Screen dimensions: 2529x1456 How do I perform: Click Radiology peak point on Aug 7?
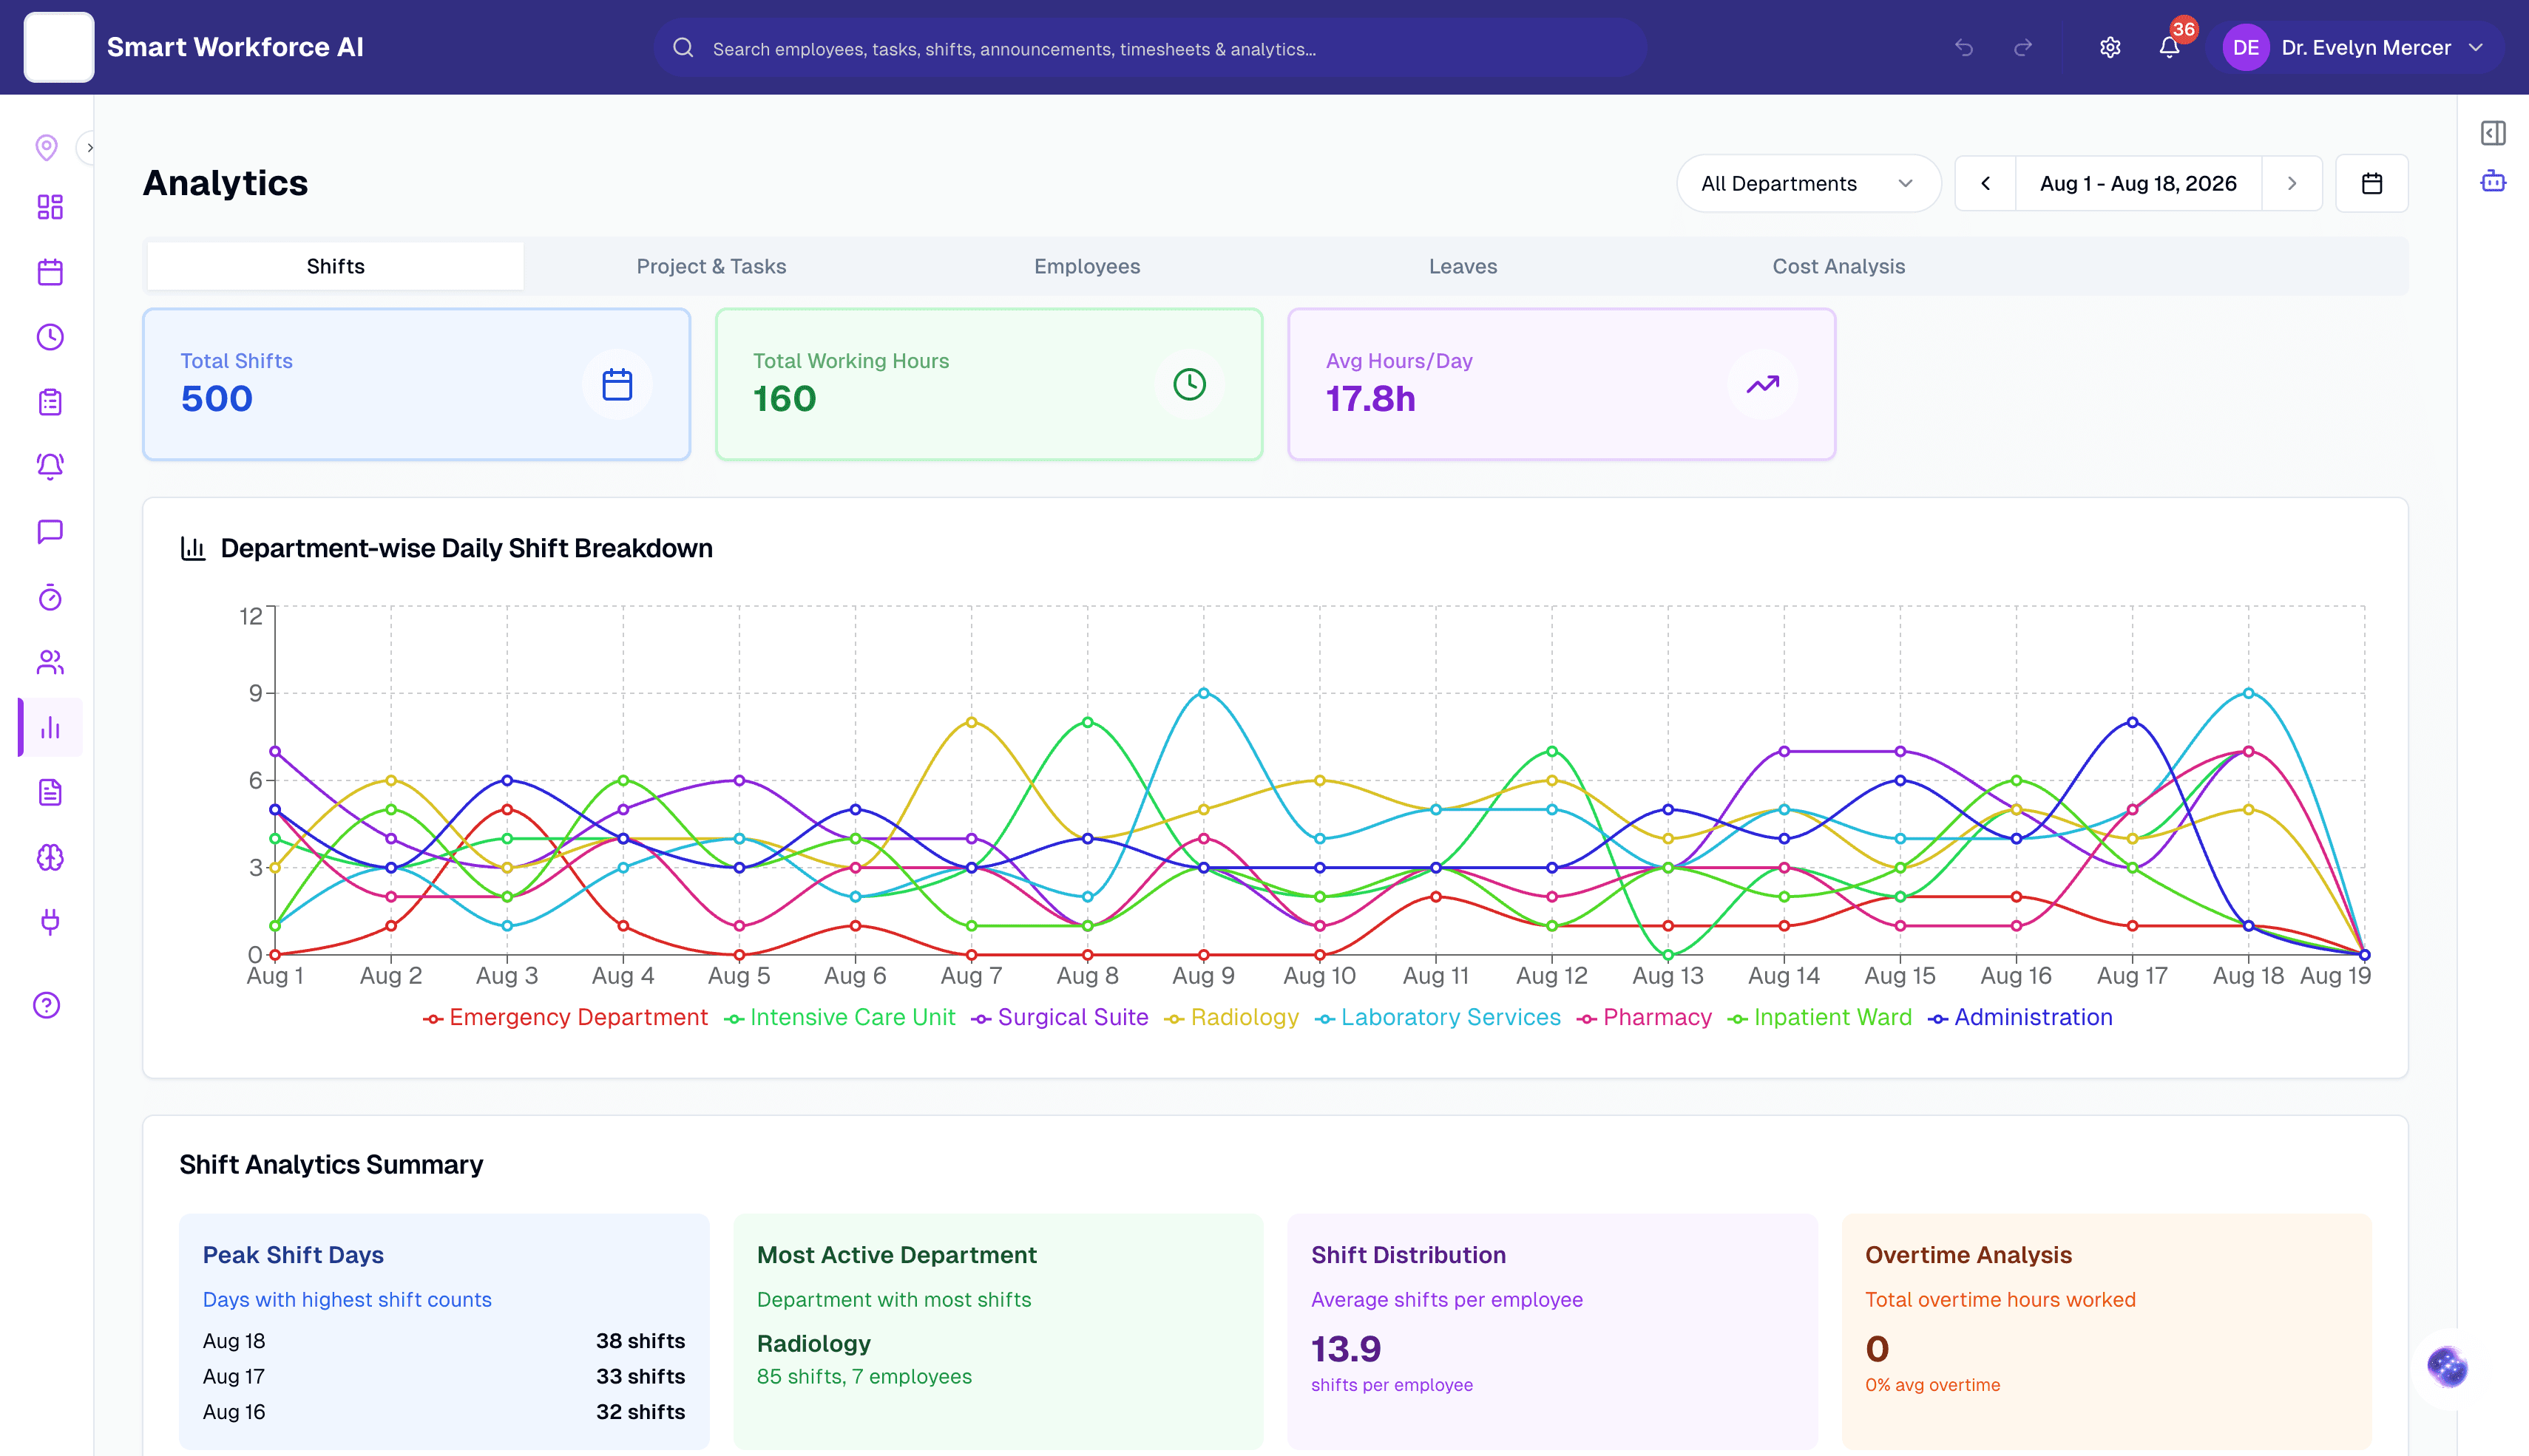coord(972,721)
